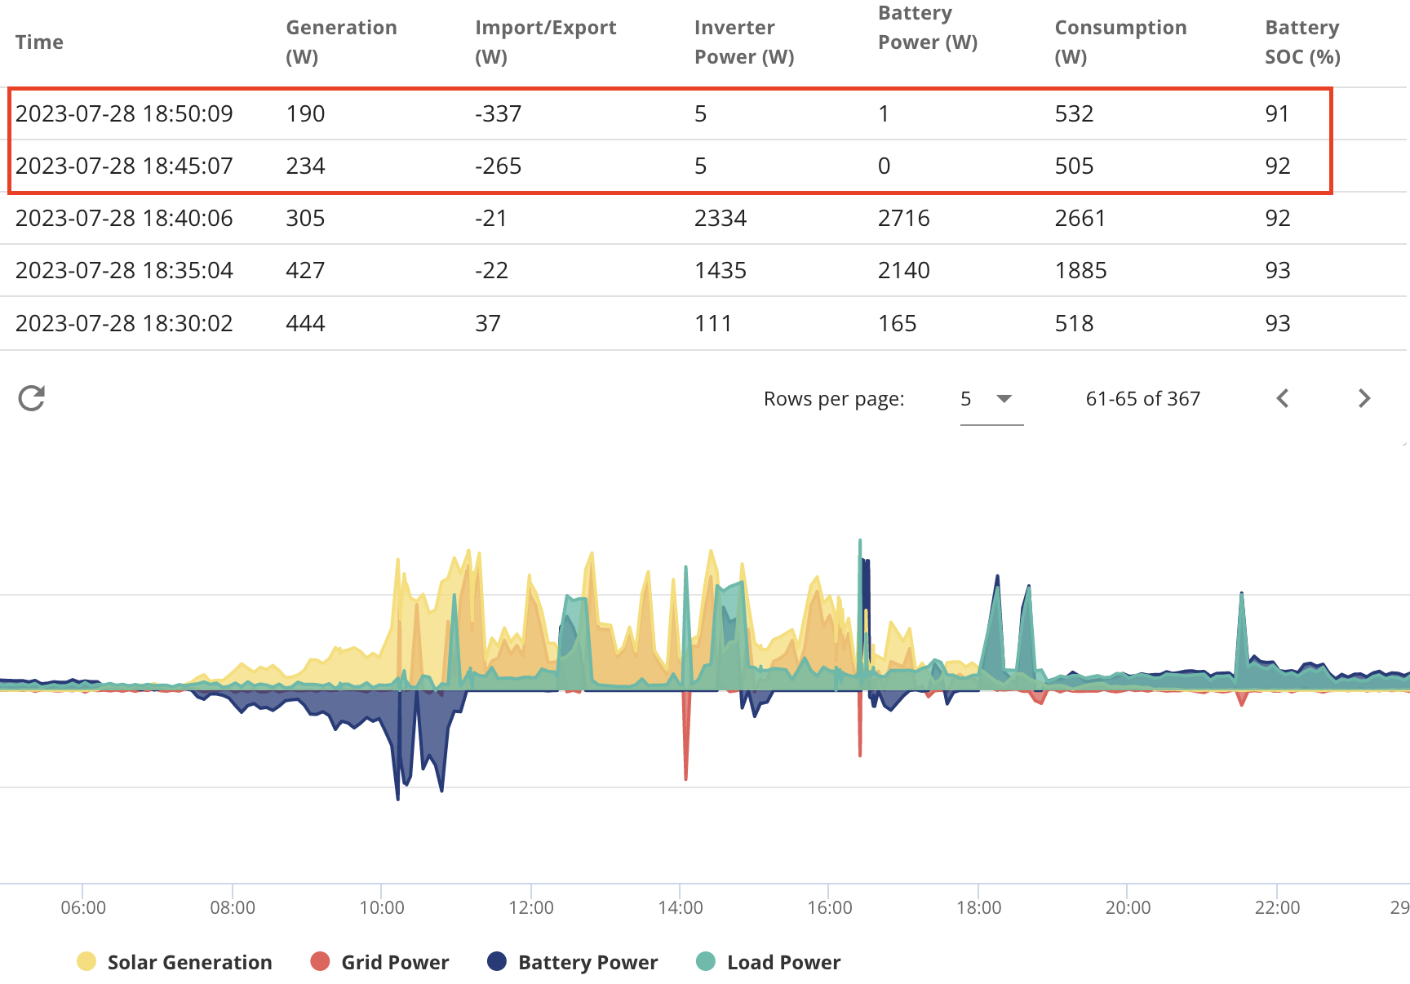The height and width of the screenshot is (984, 1410).
Task: Click the 08:00 time axis label
Action: [233, 907]
